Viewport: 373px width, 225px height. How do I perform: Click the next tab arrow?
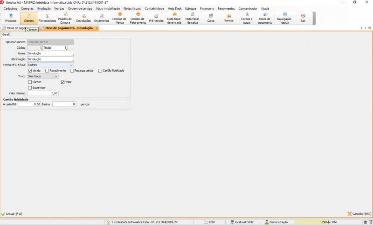[366, 28]
